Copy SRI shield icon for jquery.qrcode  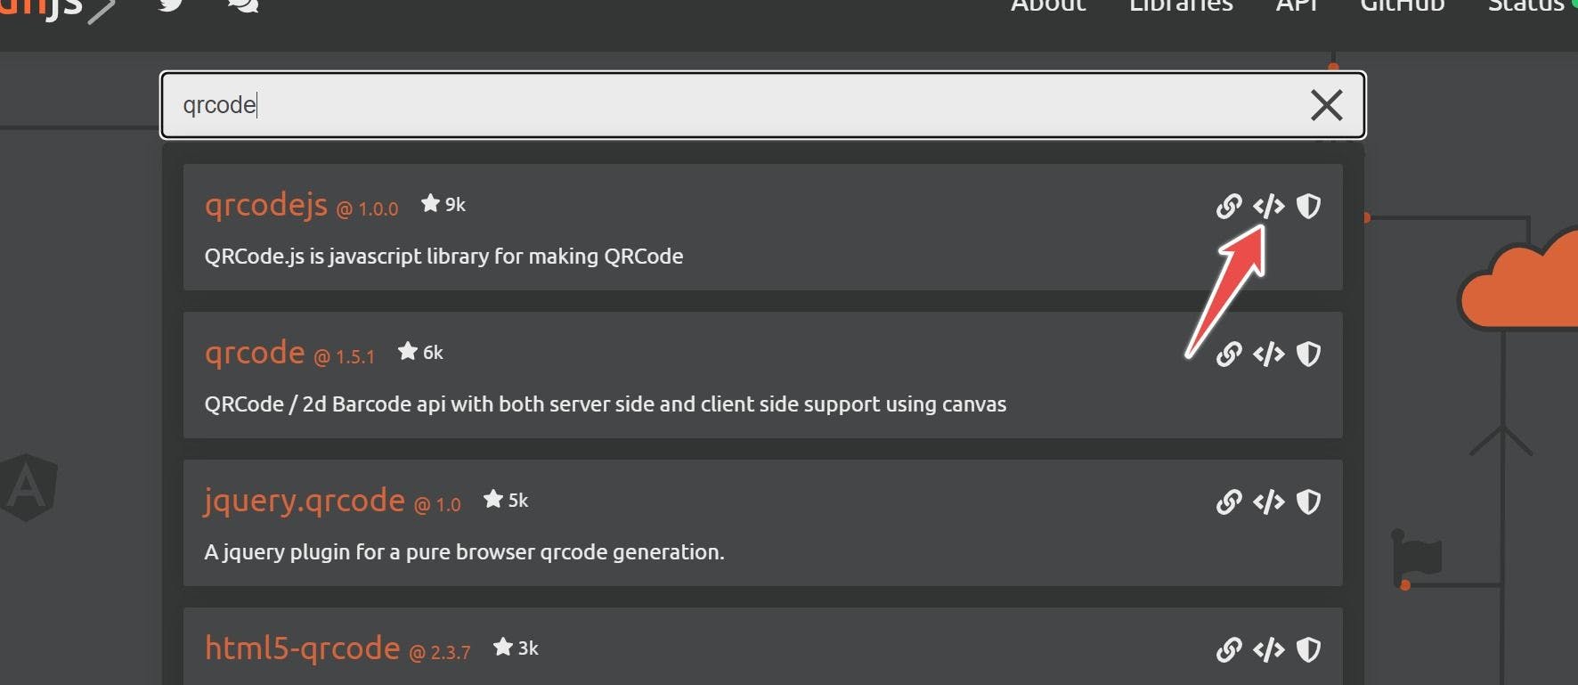(1308, 502)
